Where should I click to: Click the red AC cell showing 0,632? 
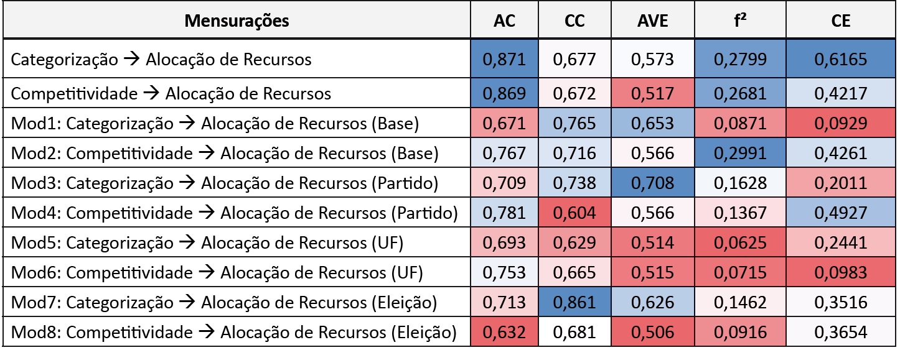[504, 333]
